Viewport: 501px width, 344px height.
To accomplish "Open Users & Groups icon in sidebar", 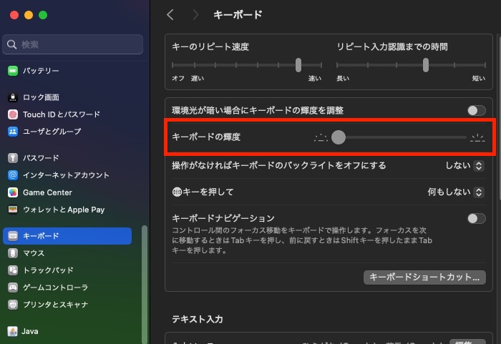I will 12,132.
